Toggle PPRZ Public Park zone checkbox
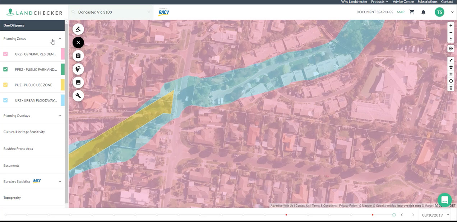This screenshot has width=457, height=222. (x=5, y=69)
